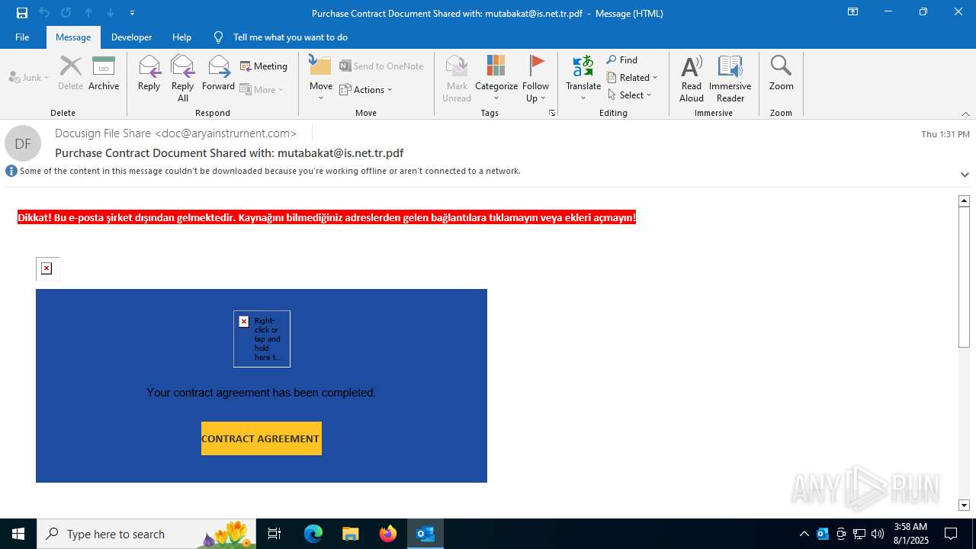
Task: Open the Select dropdown
Action: pyautogui.click(x=630, y=95)
